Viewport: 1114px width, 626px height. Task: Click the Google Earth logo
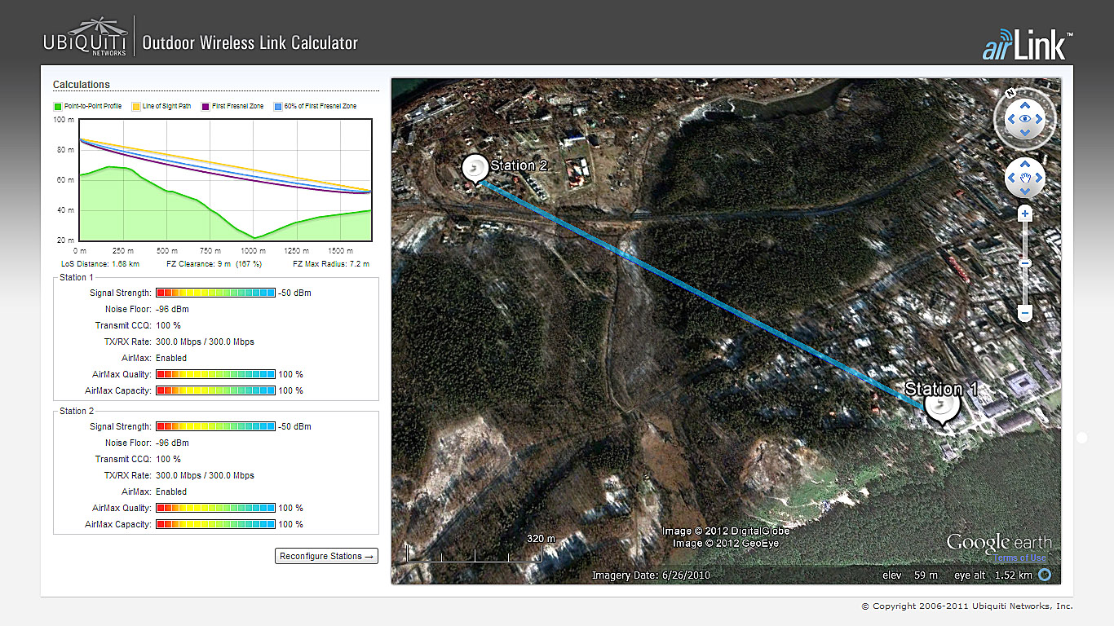coord(999,542)
